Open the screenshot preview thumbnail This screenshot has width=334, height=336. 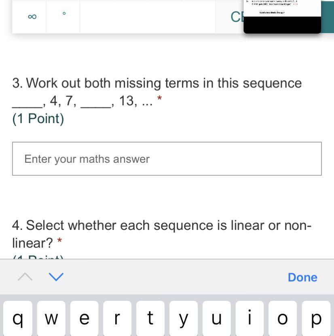[282, 16]
